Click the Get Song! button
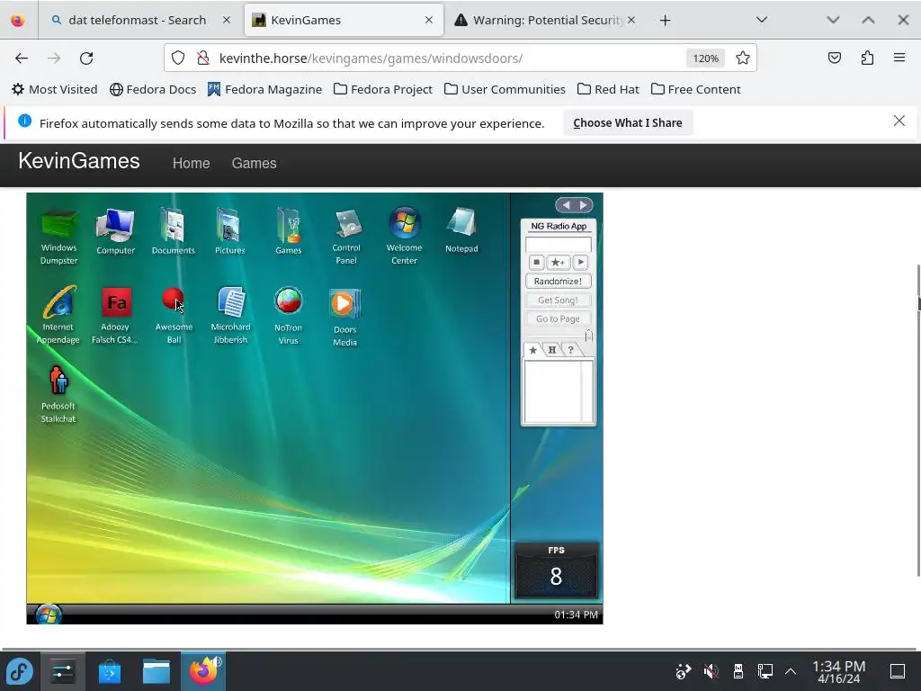This screenshot has width=921, height=691. click(x=558, y=300)
